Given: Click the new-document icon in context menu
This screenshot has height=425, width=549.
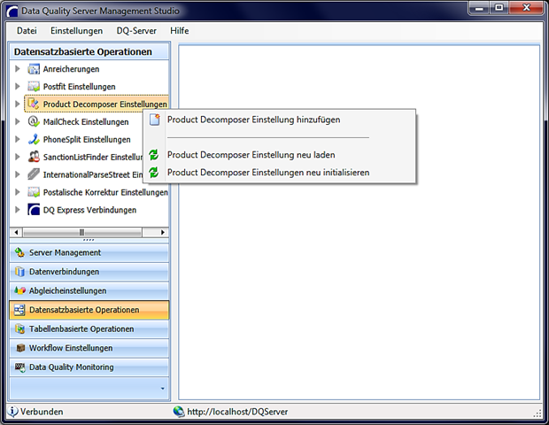Looking at the screenshot, I should click(x=155, y=120).
